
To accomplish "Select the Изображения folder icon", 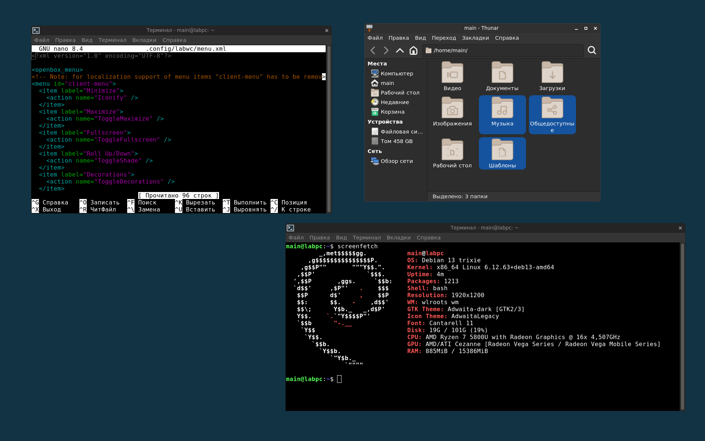I will click(452, 108).
